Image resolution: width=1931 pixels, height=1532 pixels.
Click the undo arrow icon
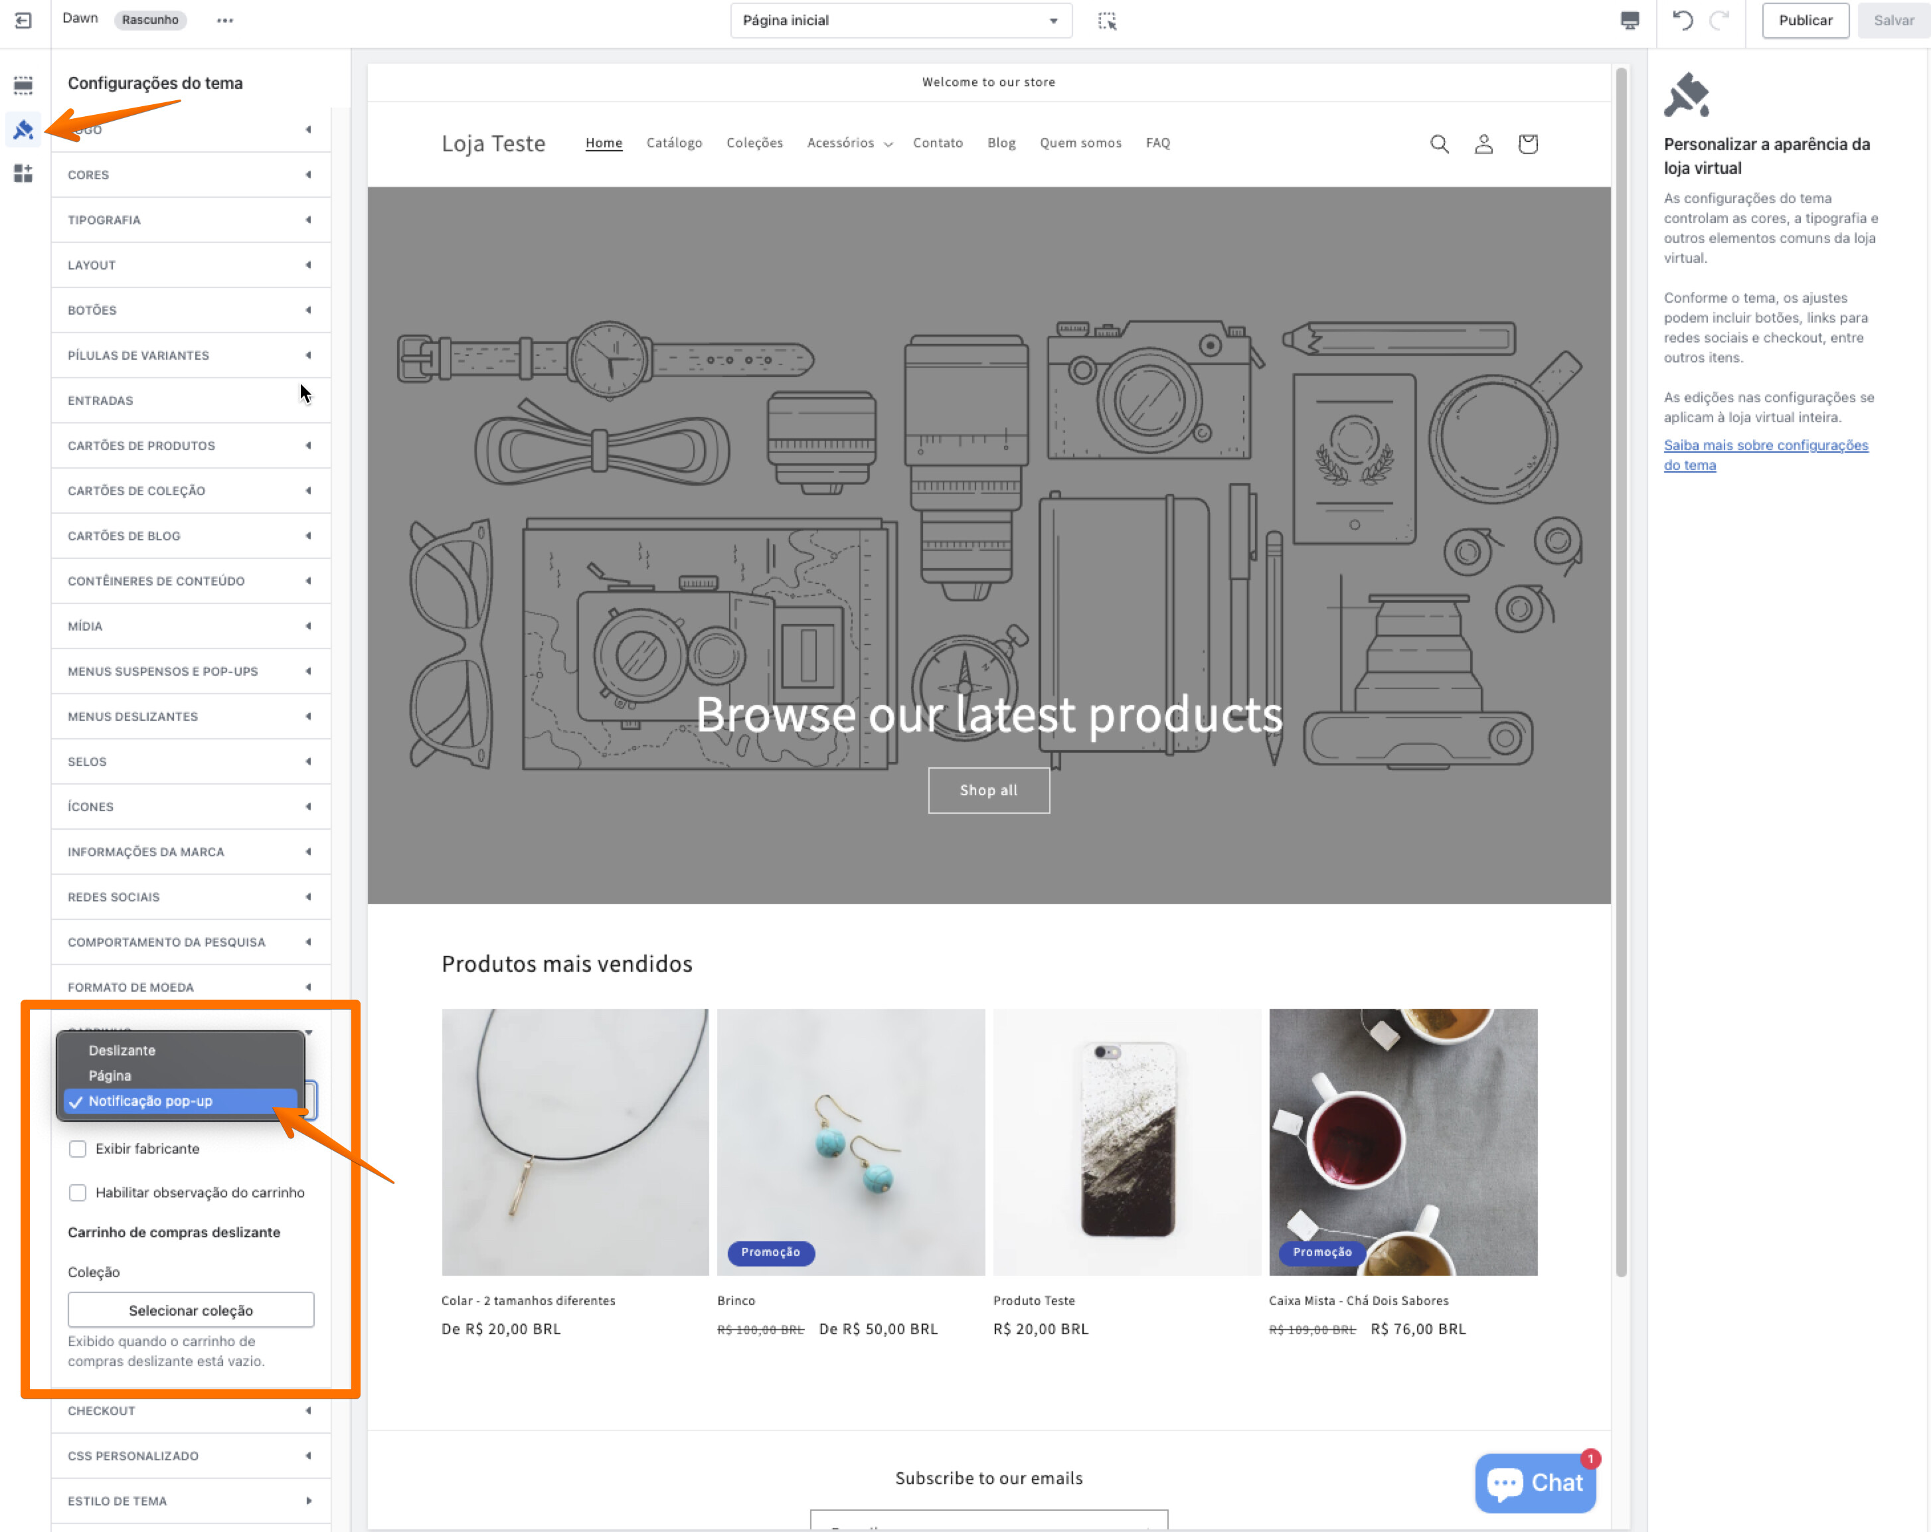tap(1682, 21)
